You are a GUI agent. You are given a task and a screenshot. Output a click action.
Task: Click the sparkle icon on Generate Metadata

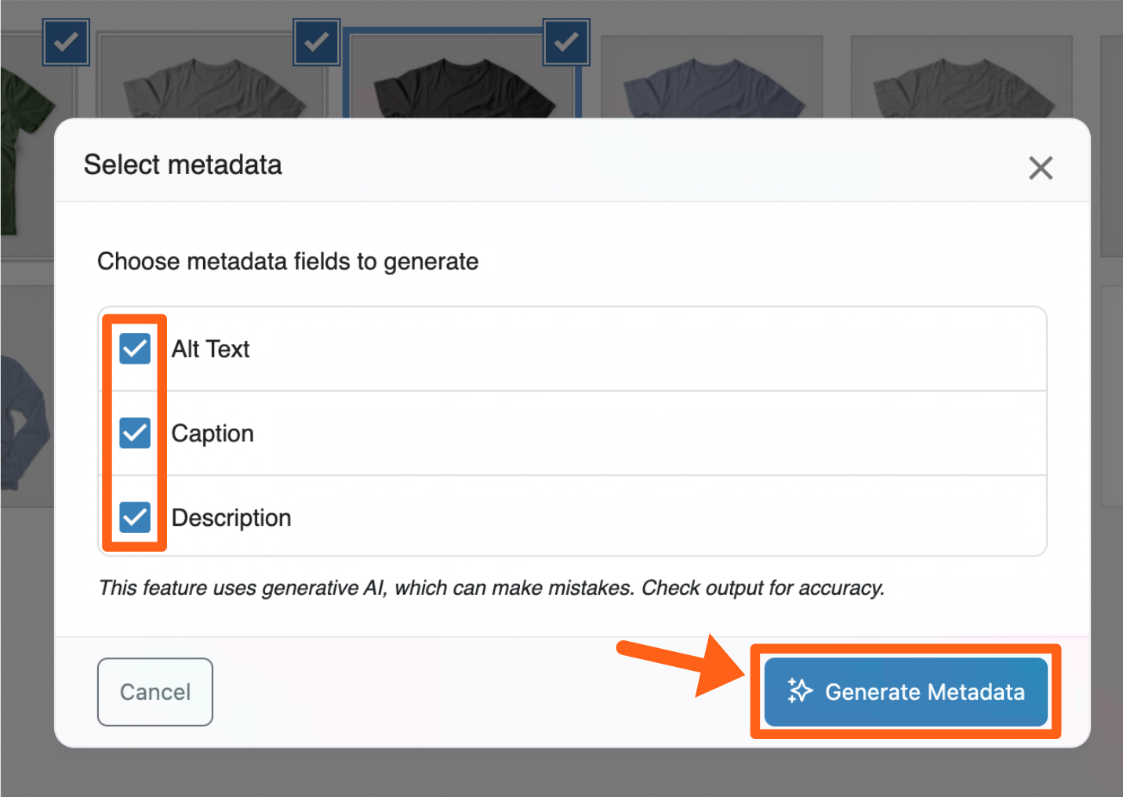tap(800, 691)
